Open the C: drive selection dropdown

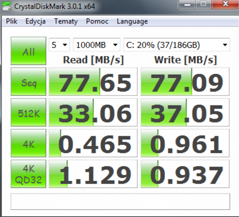tap(177, 45)
